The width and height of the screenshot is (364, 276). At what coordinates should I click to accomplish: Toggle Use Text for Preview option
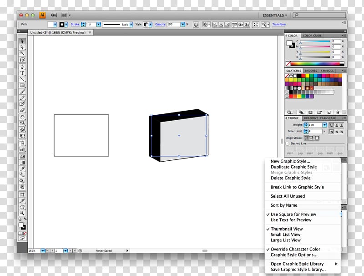291,220
